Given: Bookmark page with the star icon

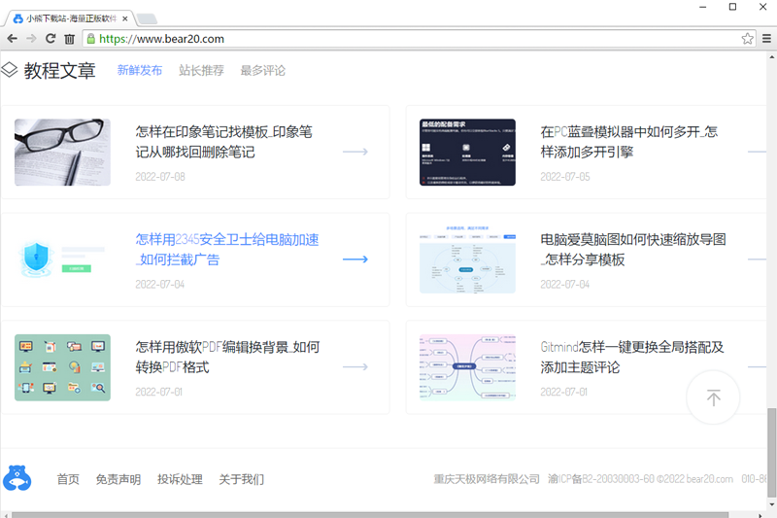Looking at the screenshot, I should (747, 39).
